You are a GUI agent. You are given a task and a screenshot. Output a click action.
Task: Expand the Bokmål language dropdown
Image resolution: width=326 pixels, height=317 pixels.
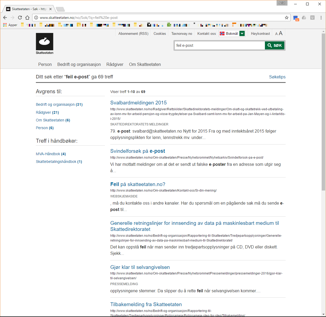[242, 33]
